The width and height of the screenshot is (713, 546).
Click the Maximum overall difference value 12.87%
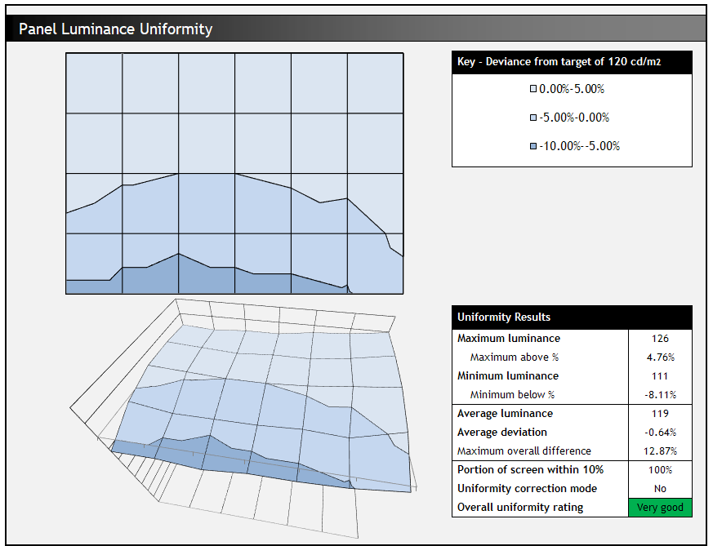coord(660,451)
